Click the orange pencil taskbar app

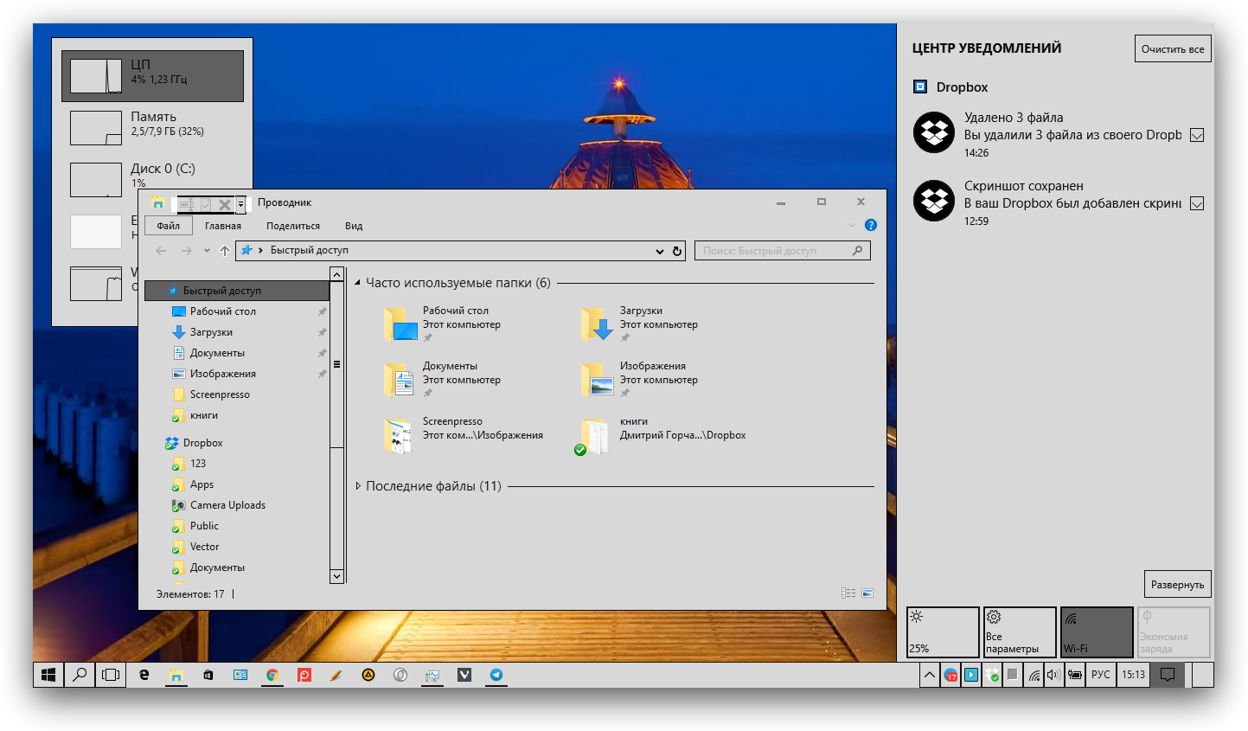[x=336, y=675]
